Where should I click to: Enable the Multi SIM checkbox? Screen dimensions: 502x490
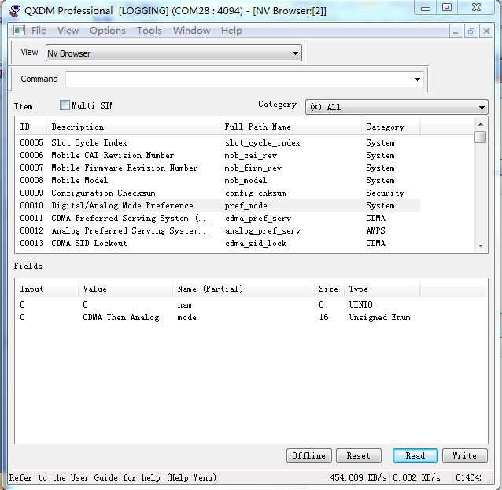[x=65, y=105]
